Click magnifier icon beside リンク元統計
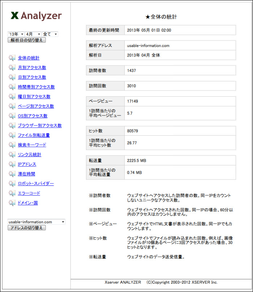This screenshot has width=253, height=292. pos(12,155)
